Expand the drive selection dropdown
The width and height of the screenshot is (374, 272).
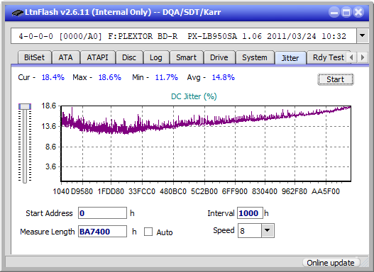363,36
